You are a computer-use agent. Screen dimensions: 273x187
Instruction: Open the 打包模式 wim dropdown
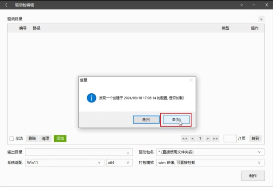tap(259, 163)
